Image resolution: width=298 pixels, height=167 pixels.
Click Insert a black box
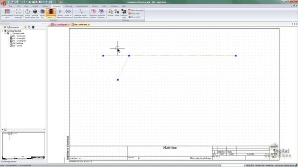[35, 13]
